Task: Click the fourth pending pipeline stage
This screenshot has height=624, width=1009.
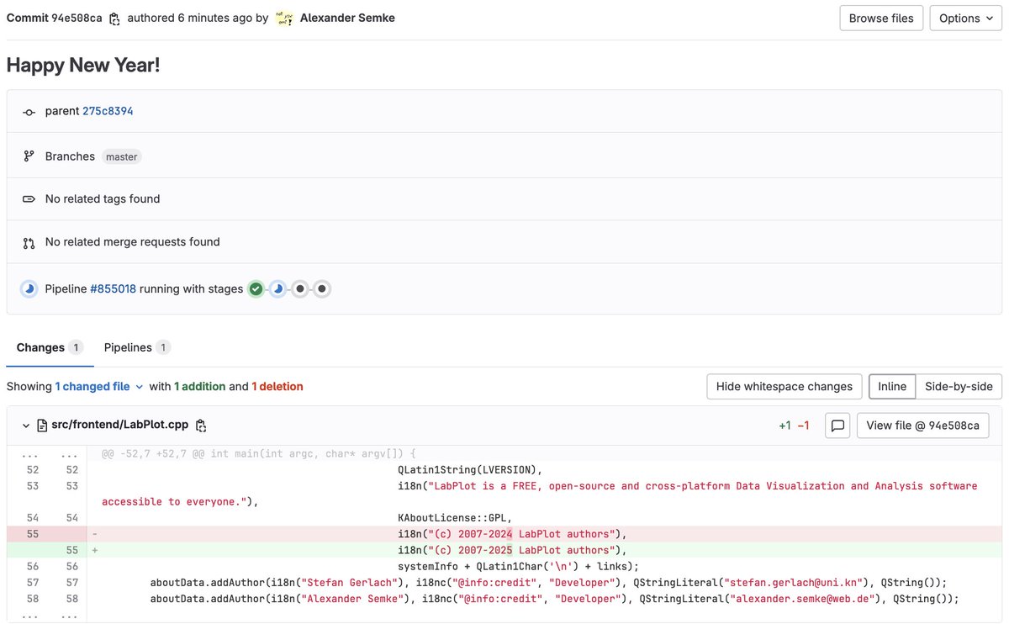Action: [322, 289]
